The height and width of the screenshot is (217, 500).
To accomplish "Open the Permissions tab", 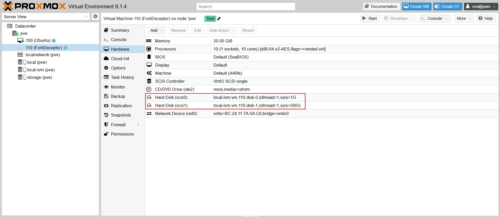I will [123, 134].
